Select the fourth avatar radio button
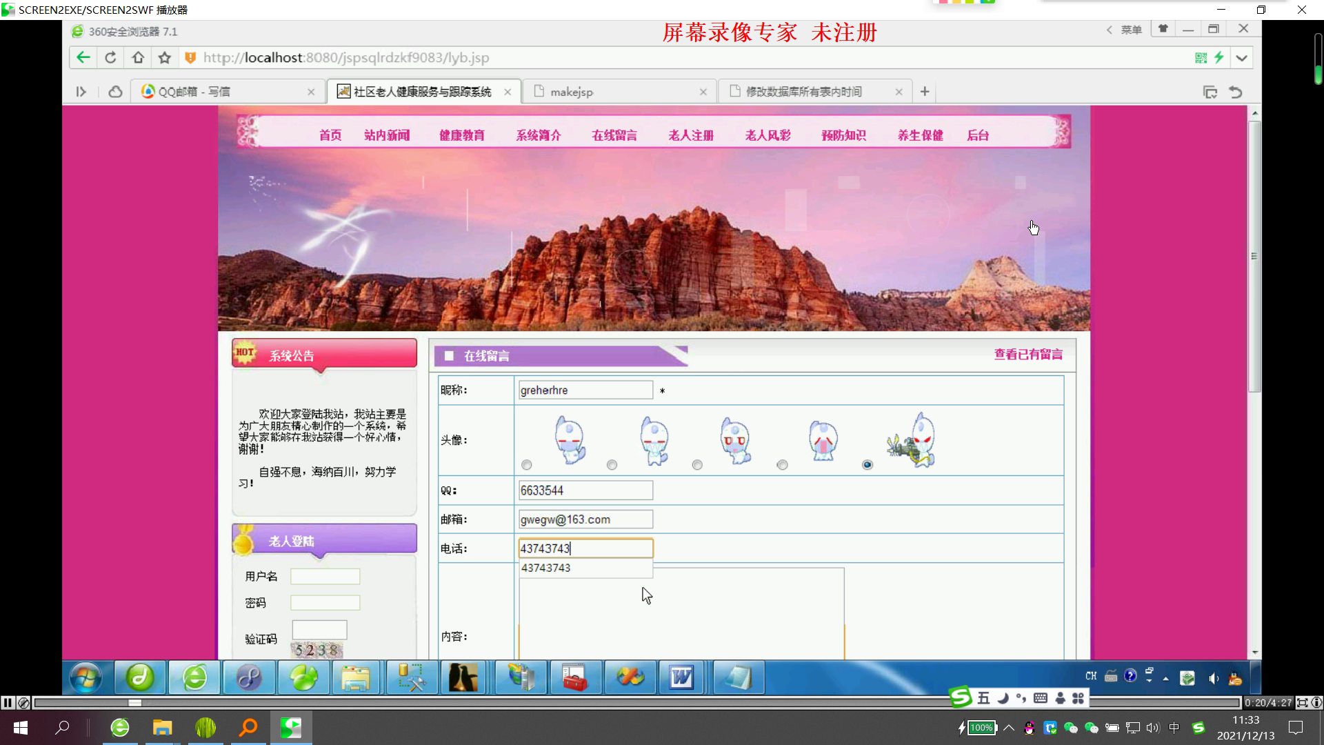The height and width of the screenshot is (745, 1324). 782,465
